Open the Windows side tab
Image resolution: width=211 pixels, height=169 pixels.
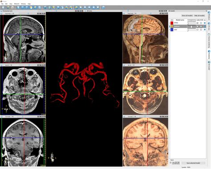209,16
